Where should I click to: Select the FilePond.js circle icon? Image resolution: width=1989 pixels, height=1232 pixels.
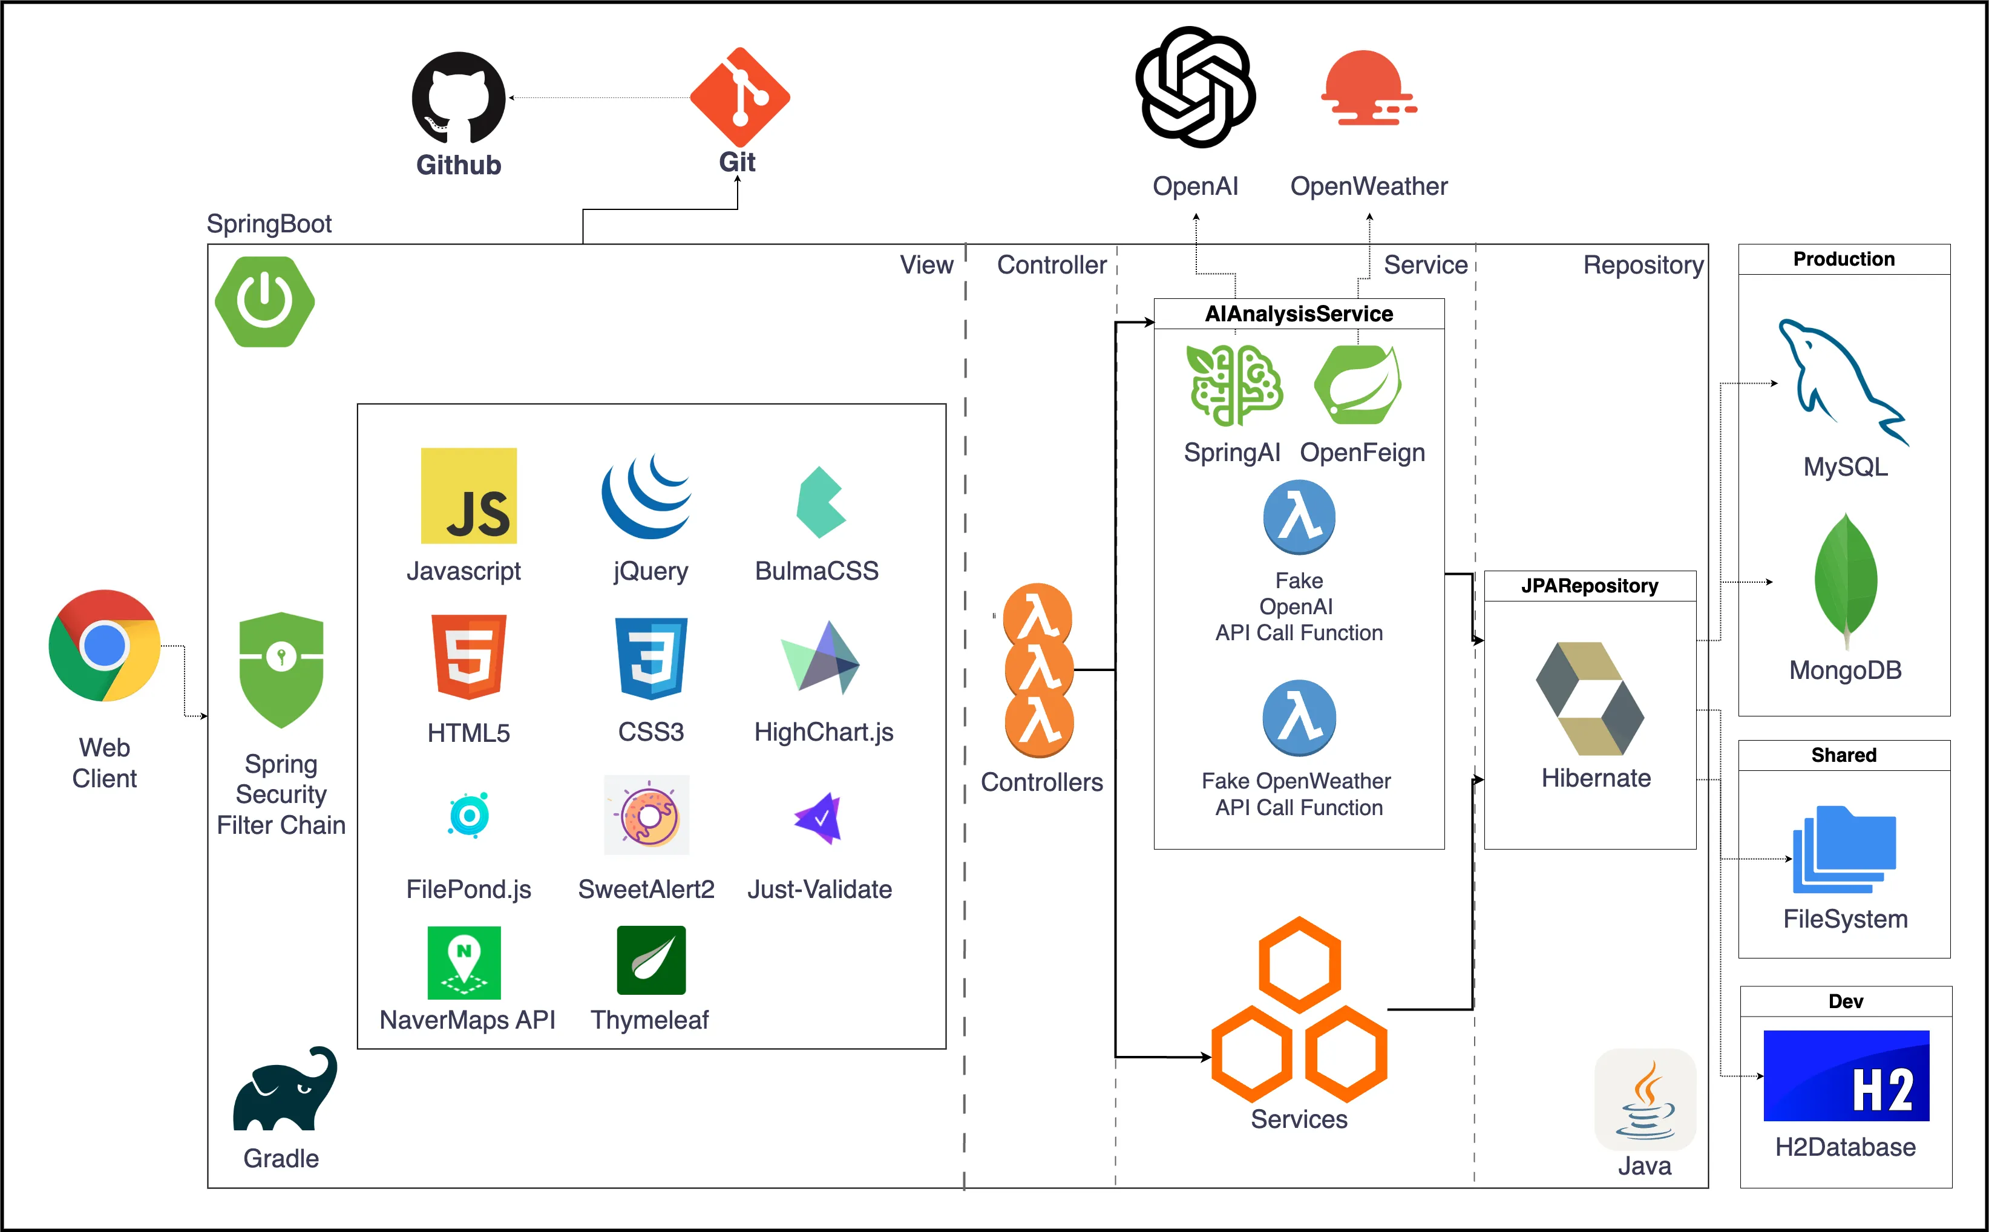468,815
